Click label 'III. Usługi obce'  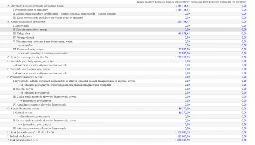(x=21, y=33)
